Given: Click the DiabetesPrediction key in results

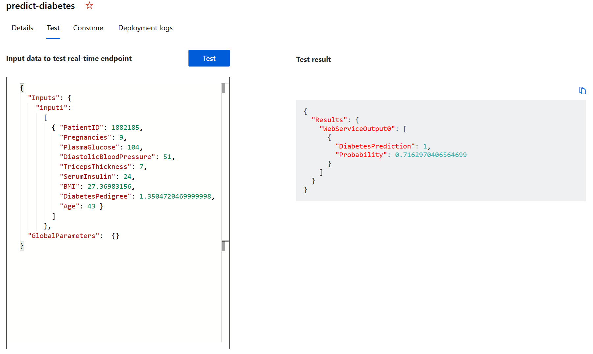Looking at the screenshot, I should click(x=375, y=146).
